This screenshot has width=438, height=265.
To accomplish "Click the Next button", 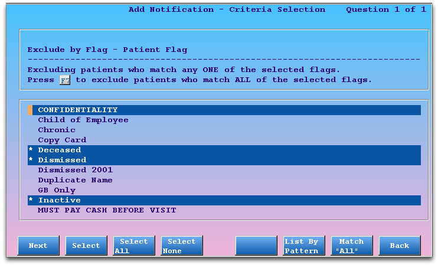I will 38,246.
